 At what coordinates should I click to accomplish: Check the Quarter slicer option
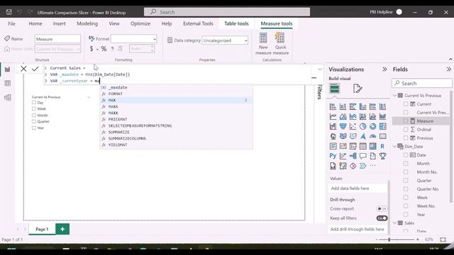pos(34,122)
